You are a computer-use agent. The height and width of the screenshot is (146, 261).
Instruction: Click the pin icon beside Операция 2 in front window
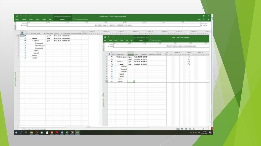click(x=112, y=69)
